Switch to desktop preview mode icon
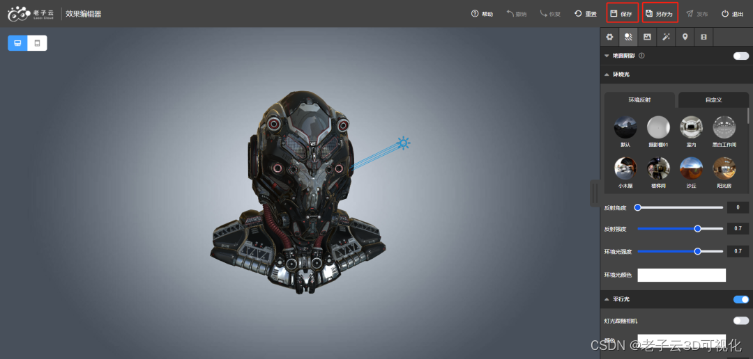Viewport: 753px width, 359px height. click(17, 43)
